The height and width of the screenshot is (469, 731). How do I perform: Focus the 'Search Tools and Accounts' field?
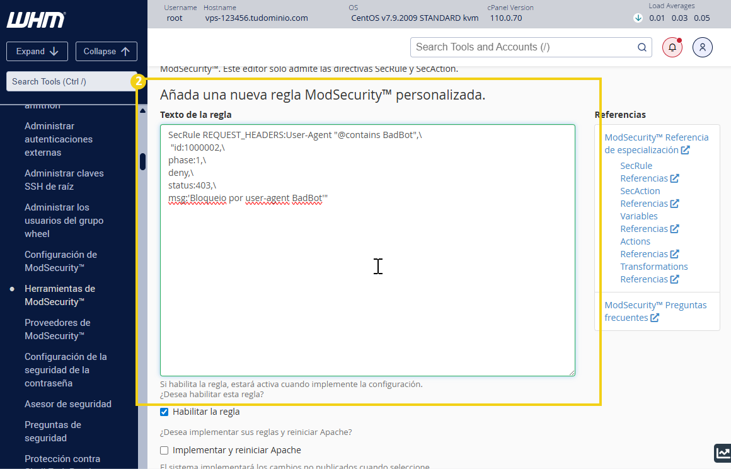point(531,47)
